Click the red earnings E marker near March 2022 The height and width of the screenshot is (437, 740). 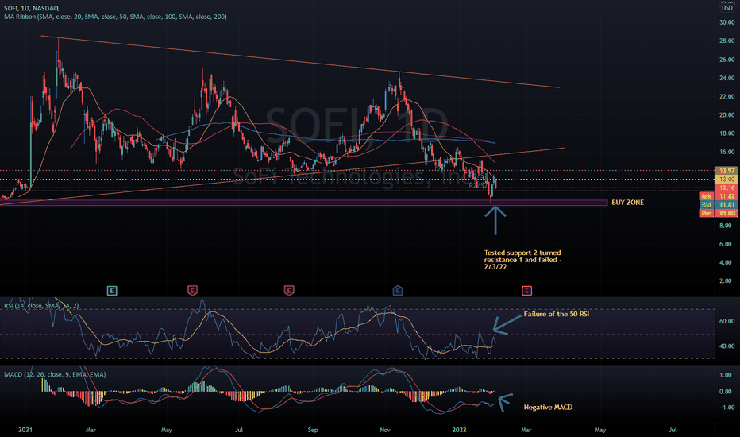tap(526, 291)
